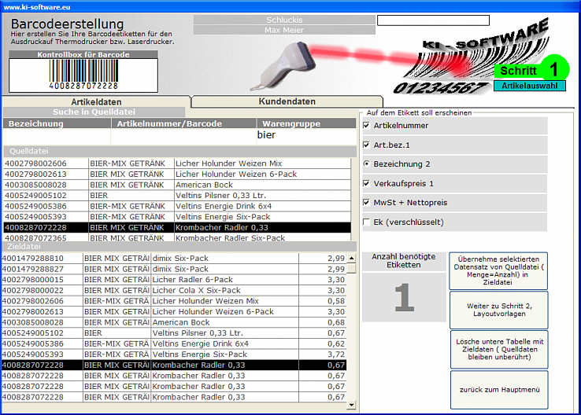Click Zieldatei scrollbar down arrow
This screenshot has height=415, width=581.
(x=352, y=405)
